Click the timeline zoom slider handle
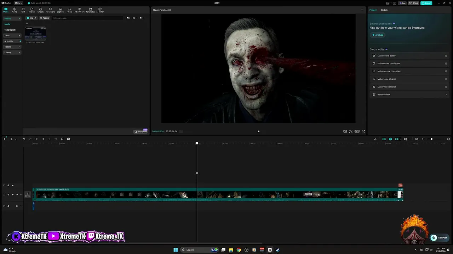 (431, 139)
